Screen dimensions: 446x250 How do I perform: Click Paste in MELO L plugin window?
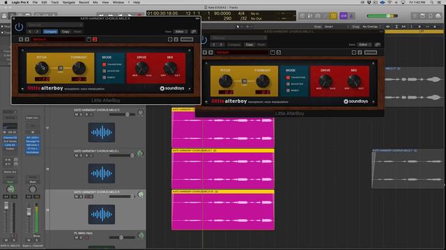pos(261,44)
